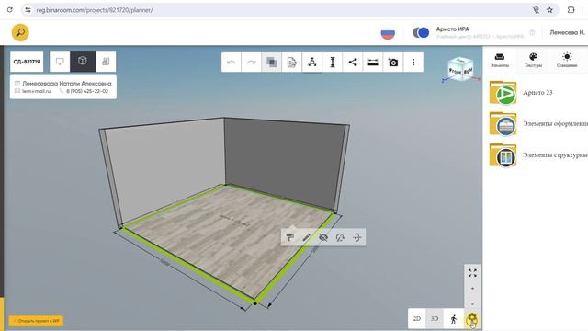Screen dimensions: 588x331
Task: Click the undo arrow in the toolbar
Action: point(232,63)
